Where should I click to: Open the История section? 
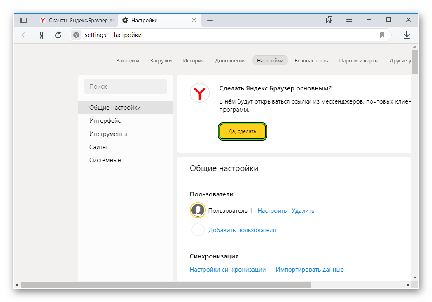point(194,60)
